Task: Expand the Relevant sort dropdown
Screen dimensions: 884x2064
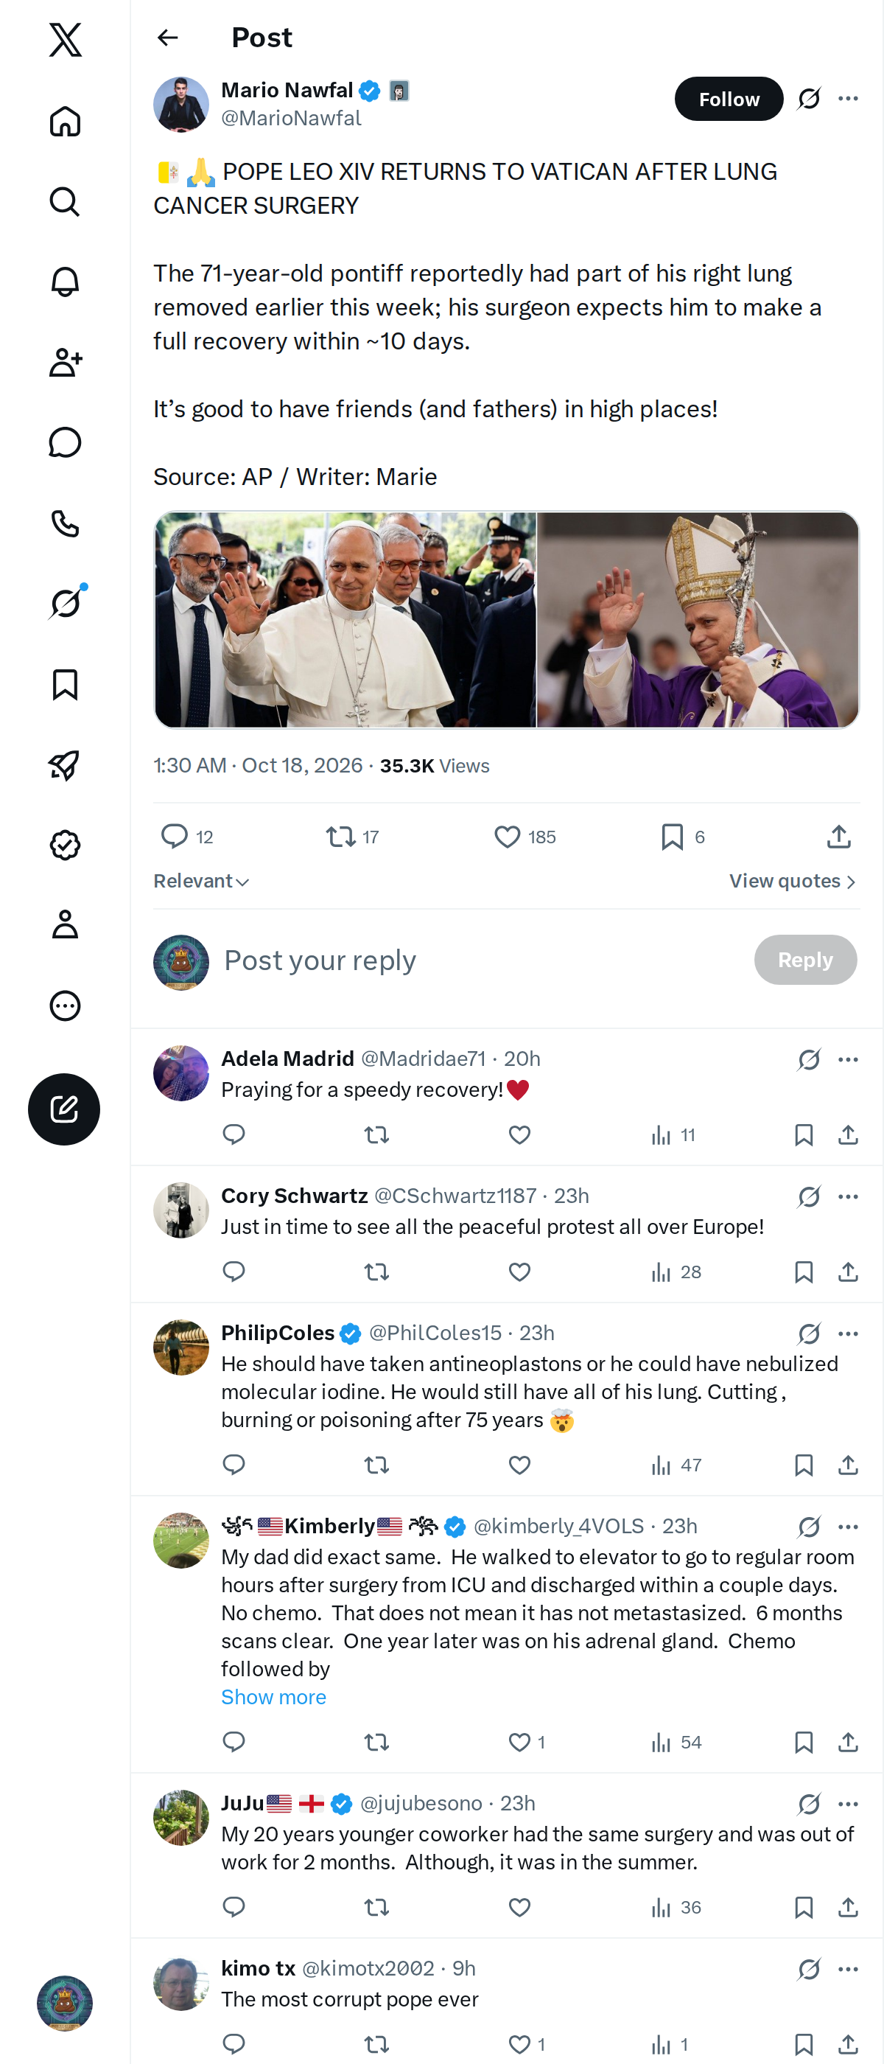Action: click(201, 882)
